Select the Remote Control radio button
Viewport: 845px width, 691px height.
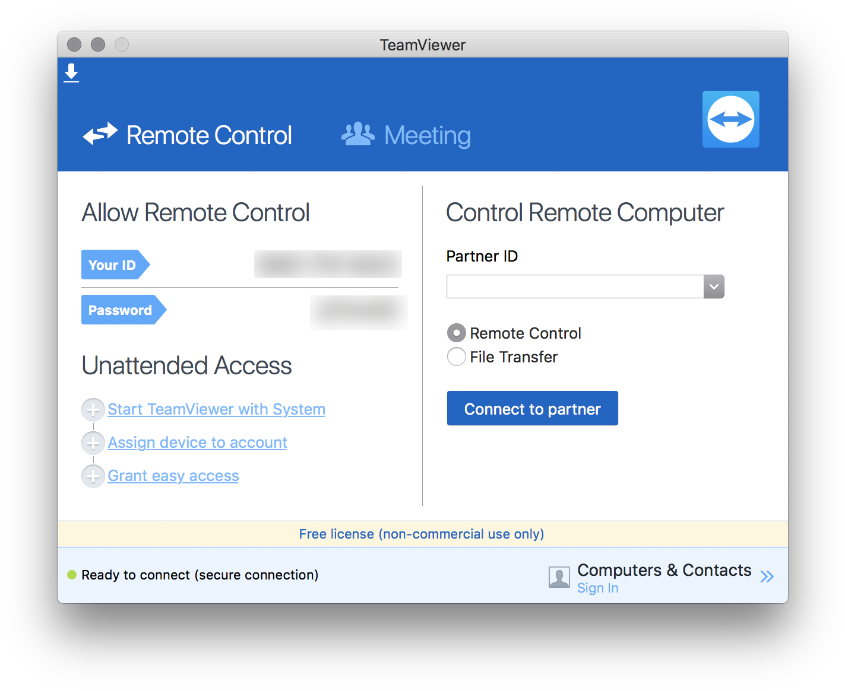[x=456, y=333]
